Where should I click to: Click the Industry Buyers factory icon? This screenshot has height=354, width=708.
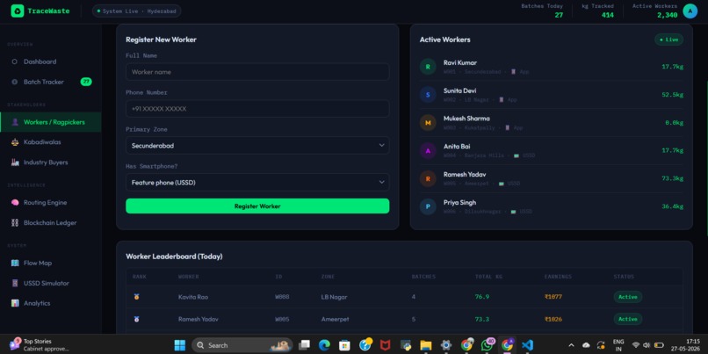(x=14, y=163)
